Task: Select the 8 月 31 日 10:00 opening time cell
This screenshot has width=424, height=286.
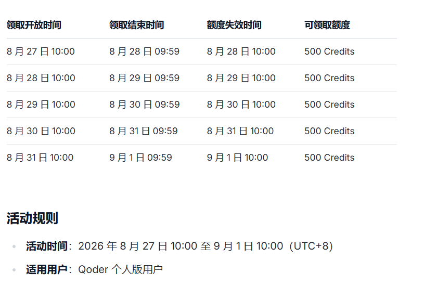Action: click(x=40, y=158)
